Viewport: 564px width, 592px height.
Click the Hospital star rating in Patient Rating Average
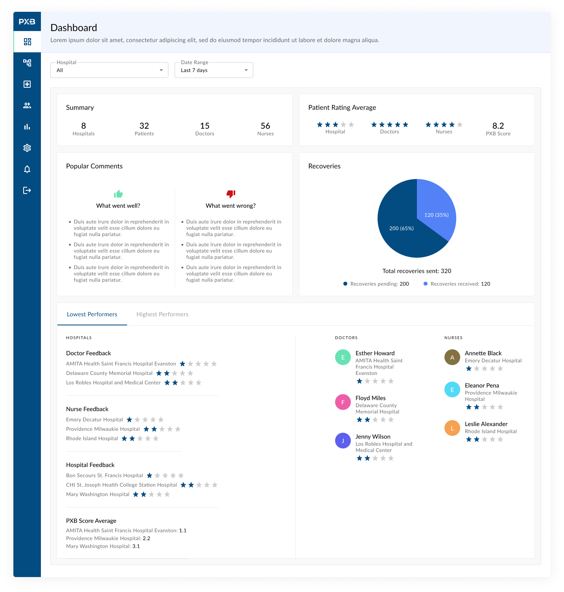coord(335,125)
